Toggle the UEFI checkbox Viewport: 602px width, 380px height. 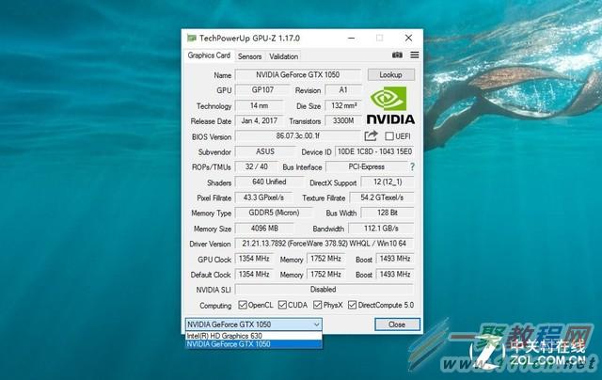[389, 136]
